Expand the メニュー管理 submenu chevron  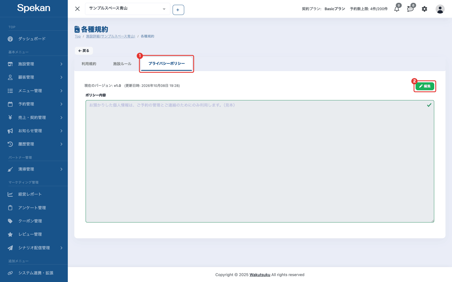[x=61, y=91]
